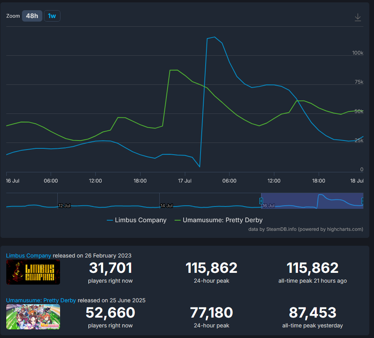Click the SteamDB.info data credit text

click(306, 229)
